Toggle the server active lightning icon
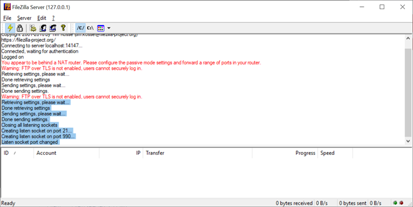This screenshot has width=413, height=207. [x=10, y=28]
